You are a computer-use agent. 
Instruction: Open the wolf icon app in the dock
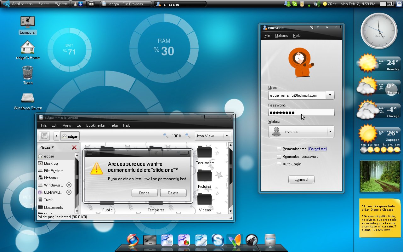coord(252,240)
